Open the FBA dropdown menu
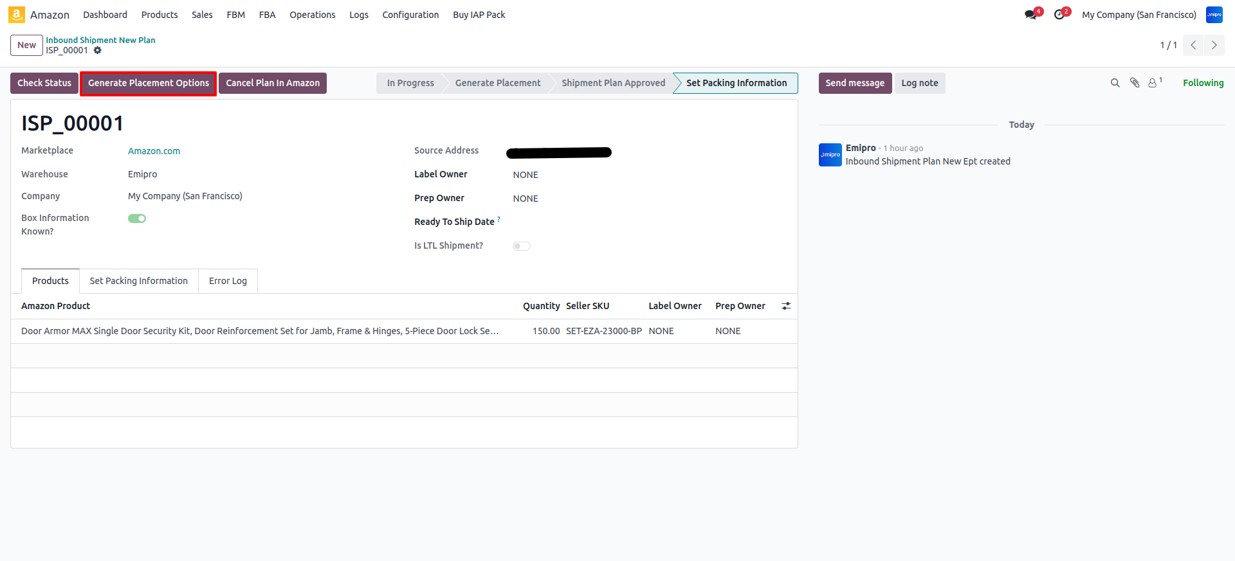Image resolution: width=1235 pixels, height=561 pixels. (x=267, y=15)
